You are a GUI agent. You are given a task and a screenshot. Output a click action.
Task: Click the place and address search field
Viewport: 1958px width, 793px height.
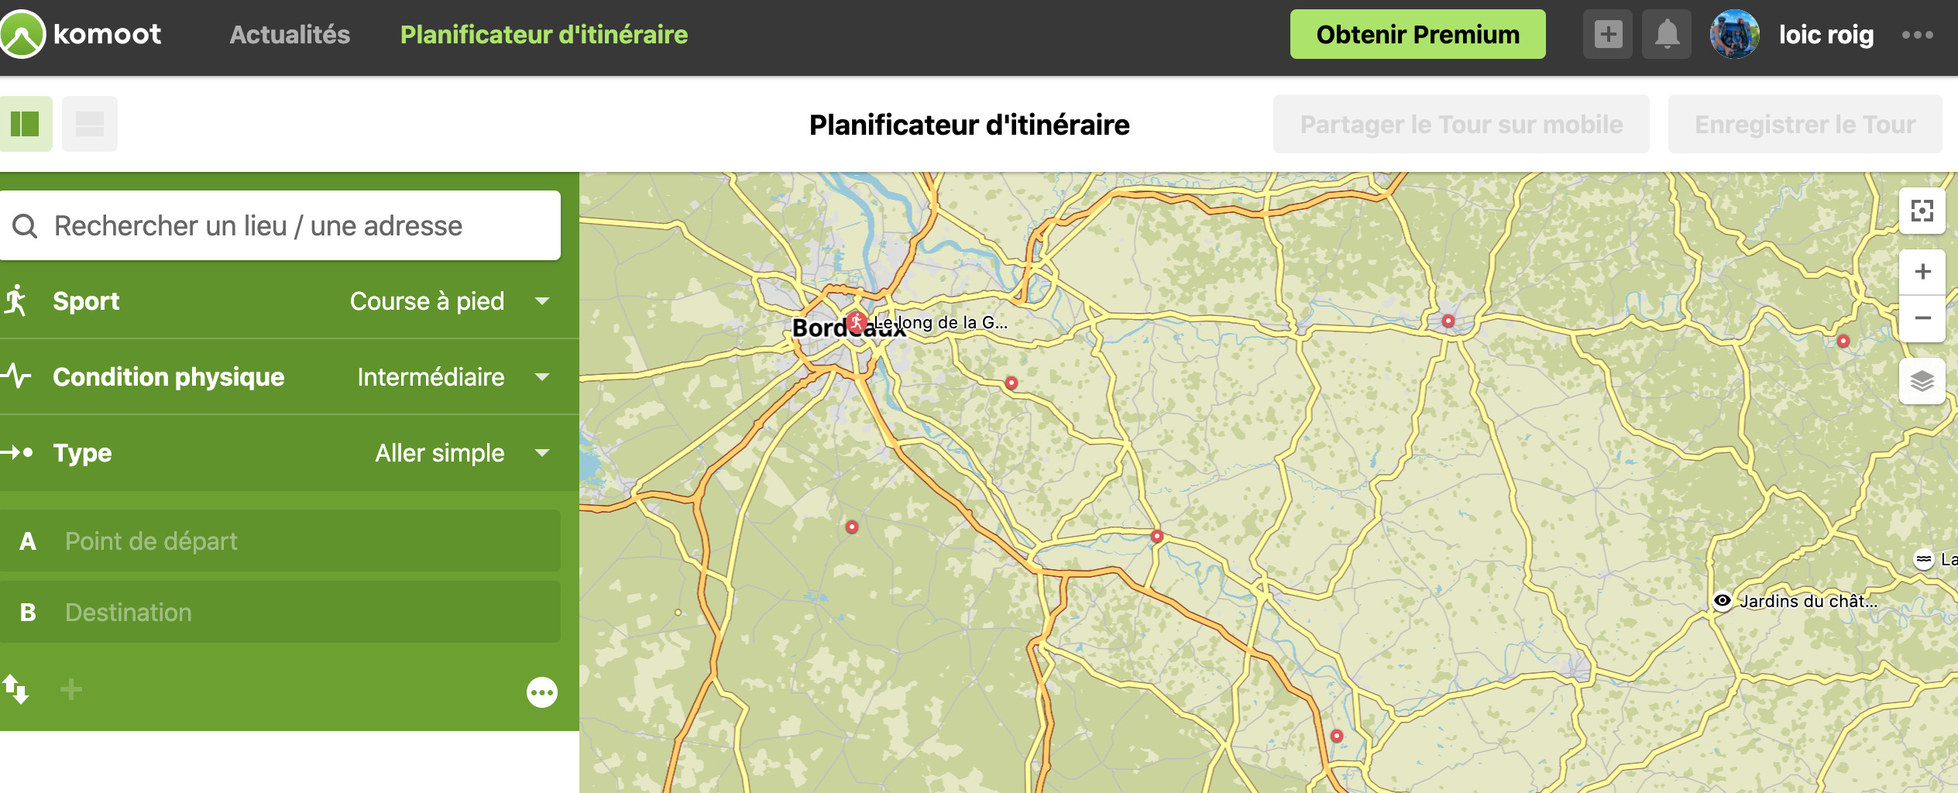coord(294,226)
